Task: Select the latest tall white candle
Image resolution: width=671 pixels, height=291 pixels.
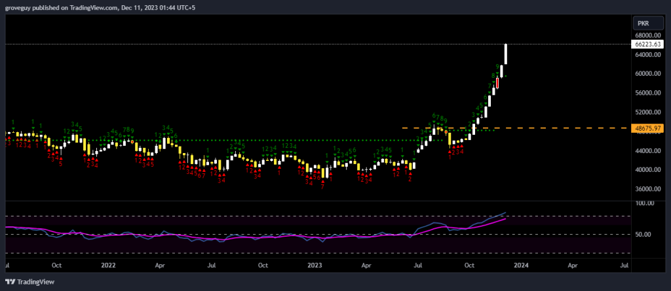Action: click(506, 54)
